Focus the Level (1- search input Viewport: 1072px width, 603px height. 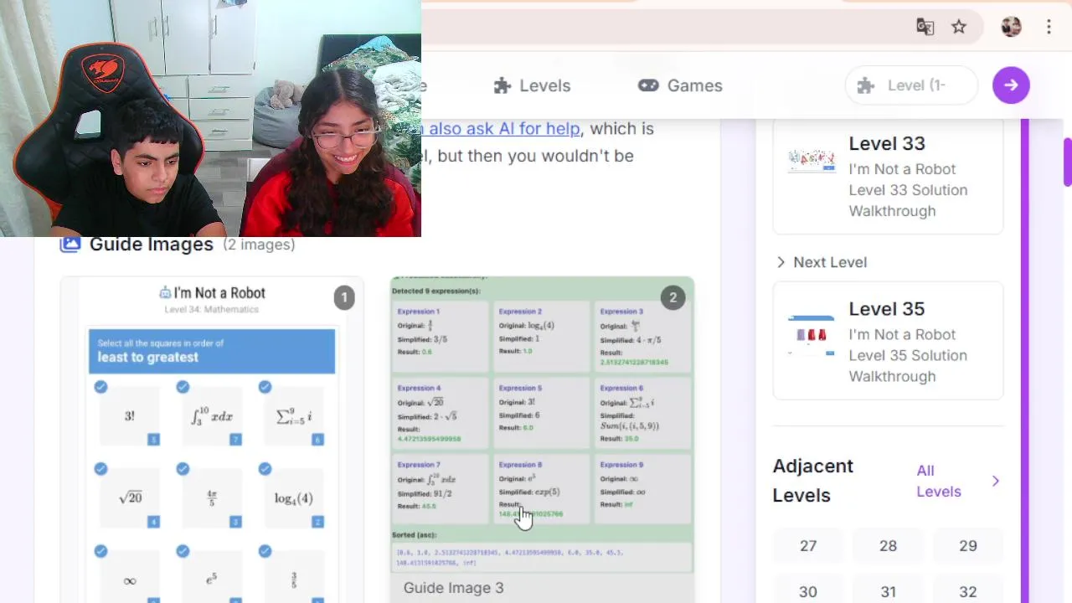912,85
